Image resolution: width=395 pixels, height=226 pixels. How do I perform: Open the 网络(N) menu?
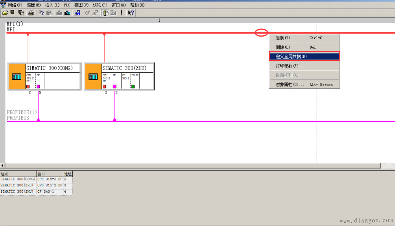tap(15, 5)
